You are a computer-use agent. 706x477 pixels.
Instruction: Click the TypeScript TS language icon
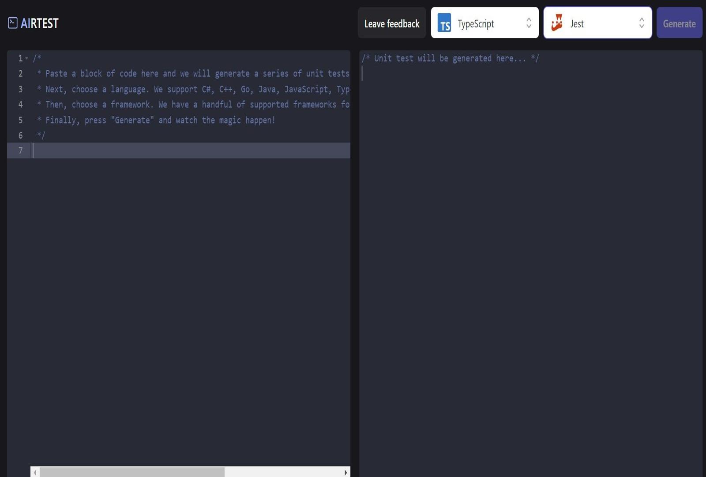pos(444,23)
